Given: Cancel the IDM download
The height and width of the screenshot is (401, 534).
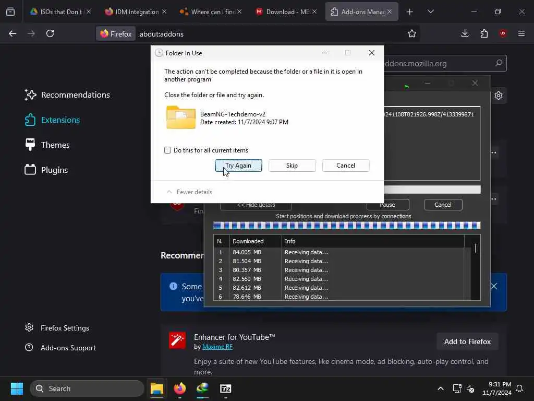Looking at the screenshot, I should (x=443, y=205).
